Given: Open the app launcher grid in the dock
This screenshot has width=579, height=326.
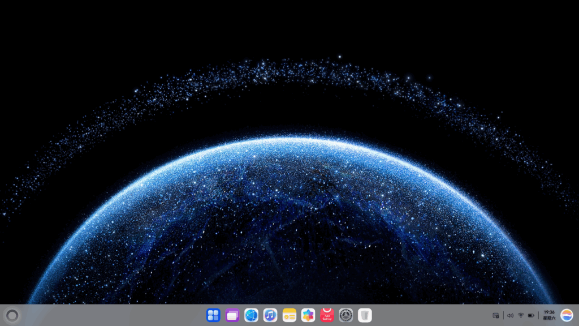Looking at the screenshot, I should (x=213, y=315).
